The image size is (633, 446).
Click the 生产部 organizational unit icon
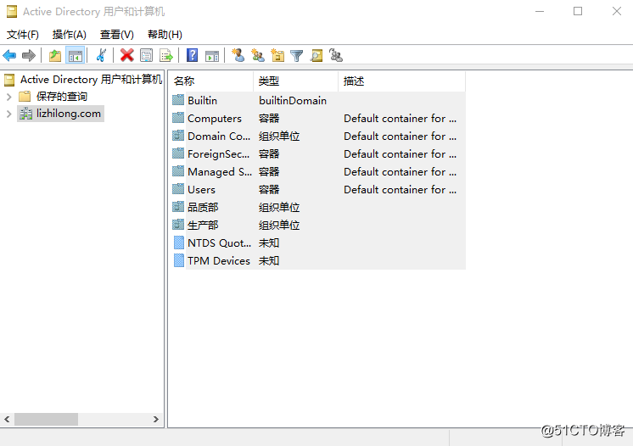click(x=178, y=225)
